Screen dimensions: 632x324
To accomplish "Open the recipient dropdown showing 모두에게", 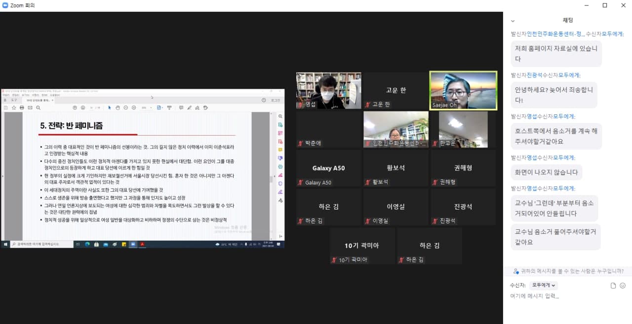I will (544, 285).
